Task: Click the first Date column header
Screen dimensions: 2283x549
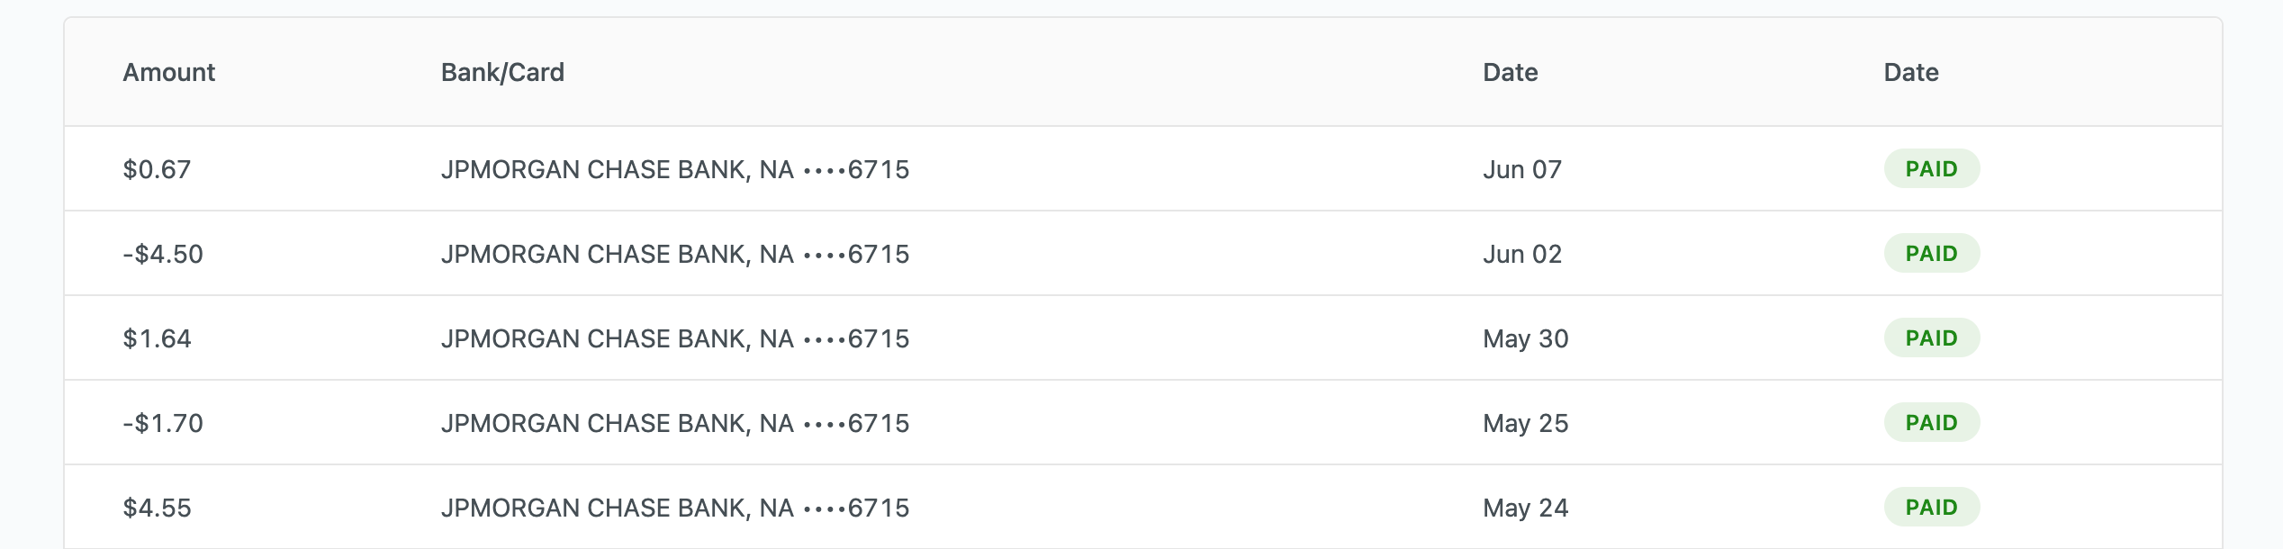Action: [1510, 72]
